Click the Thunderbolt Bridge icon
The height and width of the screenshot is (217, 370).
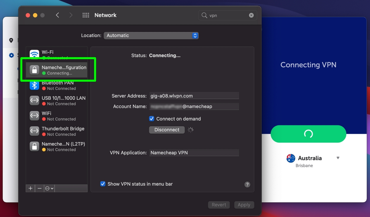[x=35, y=131]
